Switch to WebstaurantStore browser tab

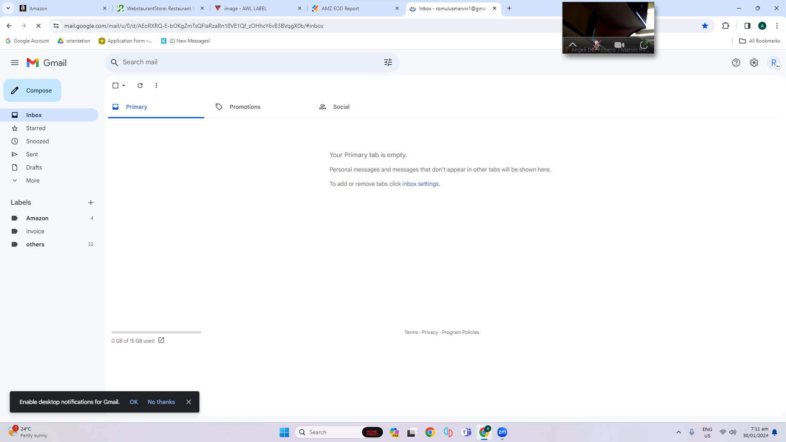point(160,8)
